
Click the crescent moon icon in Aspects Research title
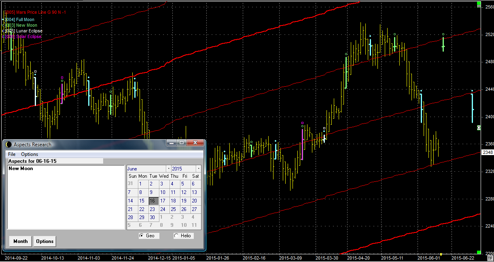click(8, 145)
